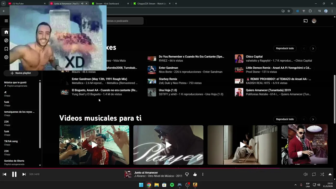This screenshot has height=189, width=336.
Task: Toggle like on Junto al Amanecer
Action: [195, 174]
